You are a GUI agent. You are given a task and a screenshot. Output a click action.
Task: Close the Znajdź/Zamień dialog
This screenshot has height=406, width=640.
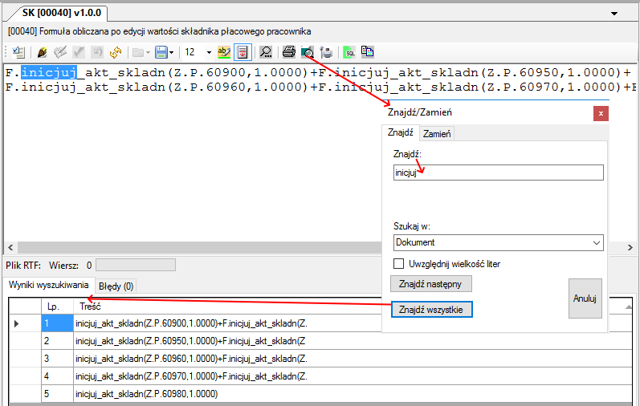click(601, 113)
